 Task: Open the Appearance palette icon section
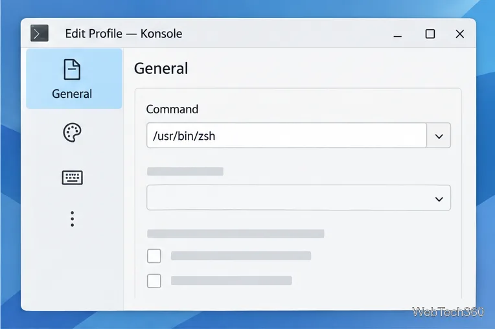73,133
